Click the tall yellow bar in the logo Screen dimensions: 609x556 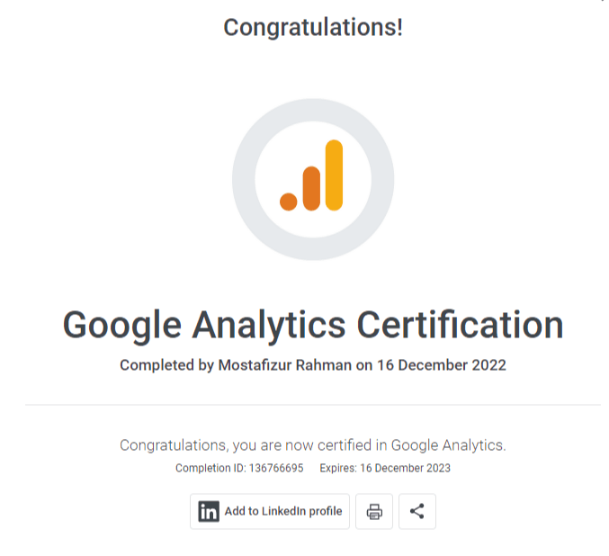pyautogui.click(x=334, y=175)
